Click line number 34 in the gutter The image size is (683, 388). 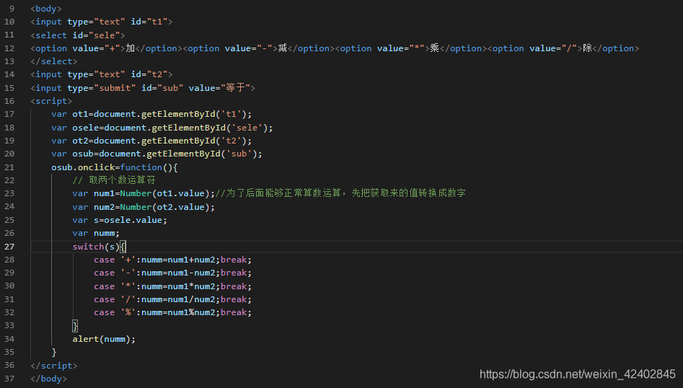point(9,339)
